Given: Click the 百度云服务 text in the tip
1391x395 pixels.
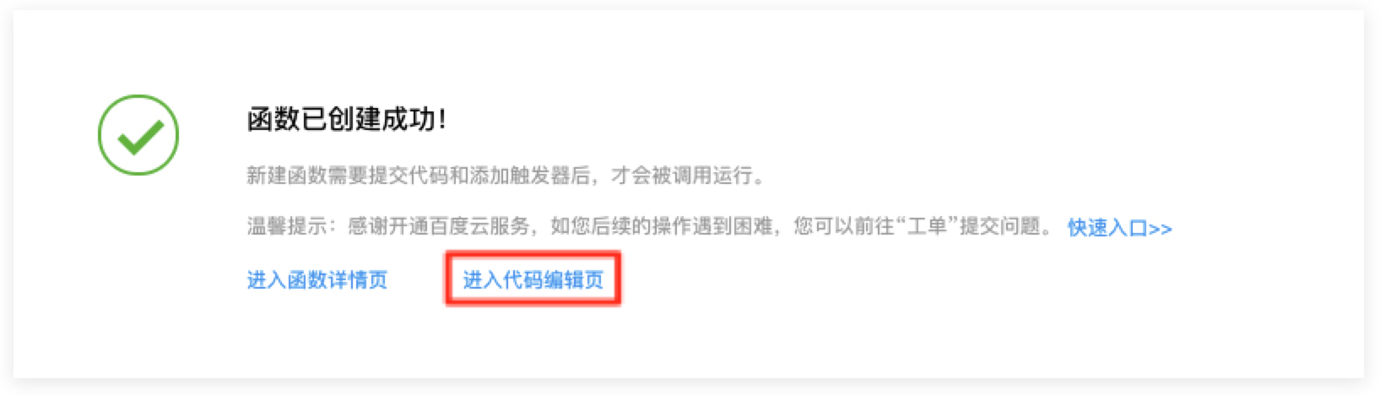Looking at the screenshot, I should coord(479,226).
